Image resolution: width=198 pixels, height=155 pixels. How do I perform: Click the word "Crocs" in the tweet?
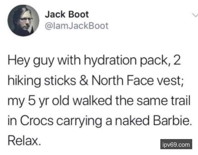[x=37, y=120]
